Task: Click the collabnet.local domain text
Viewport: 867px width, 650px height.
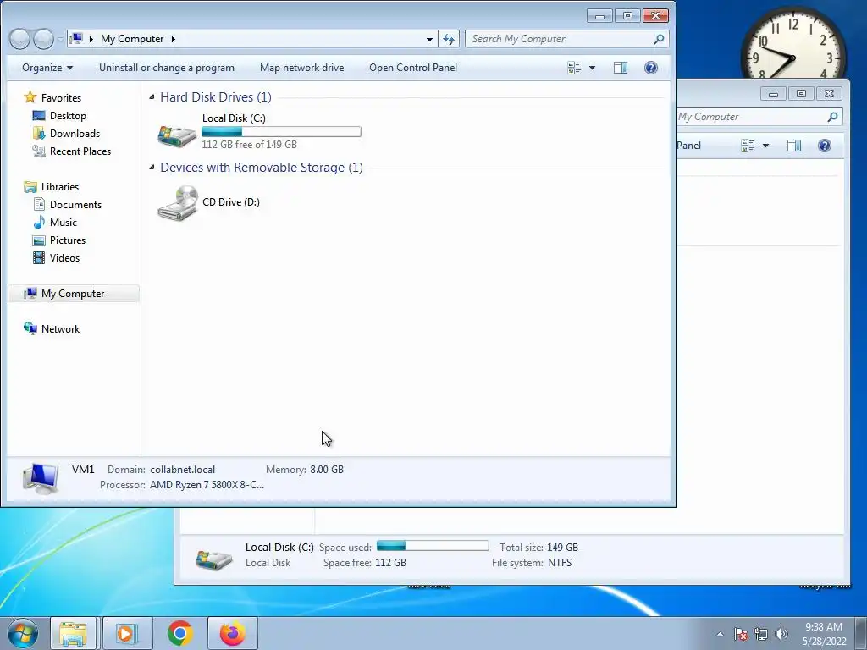Action: tap(183, 470)
